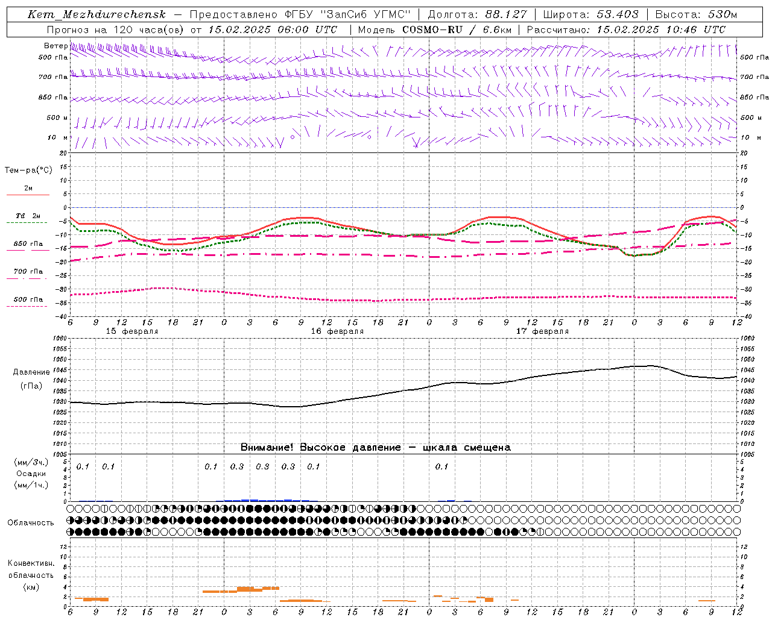Click the Осадки panel label

pos(31,474)
